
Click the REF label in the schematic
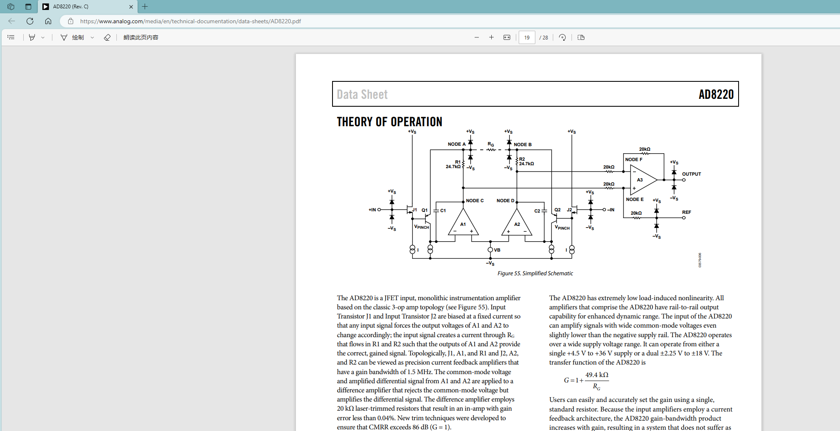pos(686,212)
